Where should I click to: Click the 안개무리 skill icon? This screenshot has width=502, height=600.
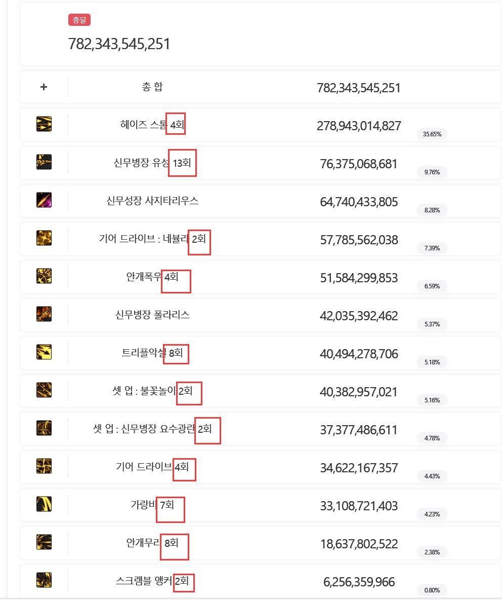pyautogui.click(x=44, y=542)
